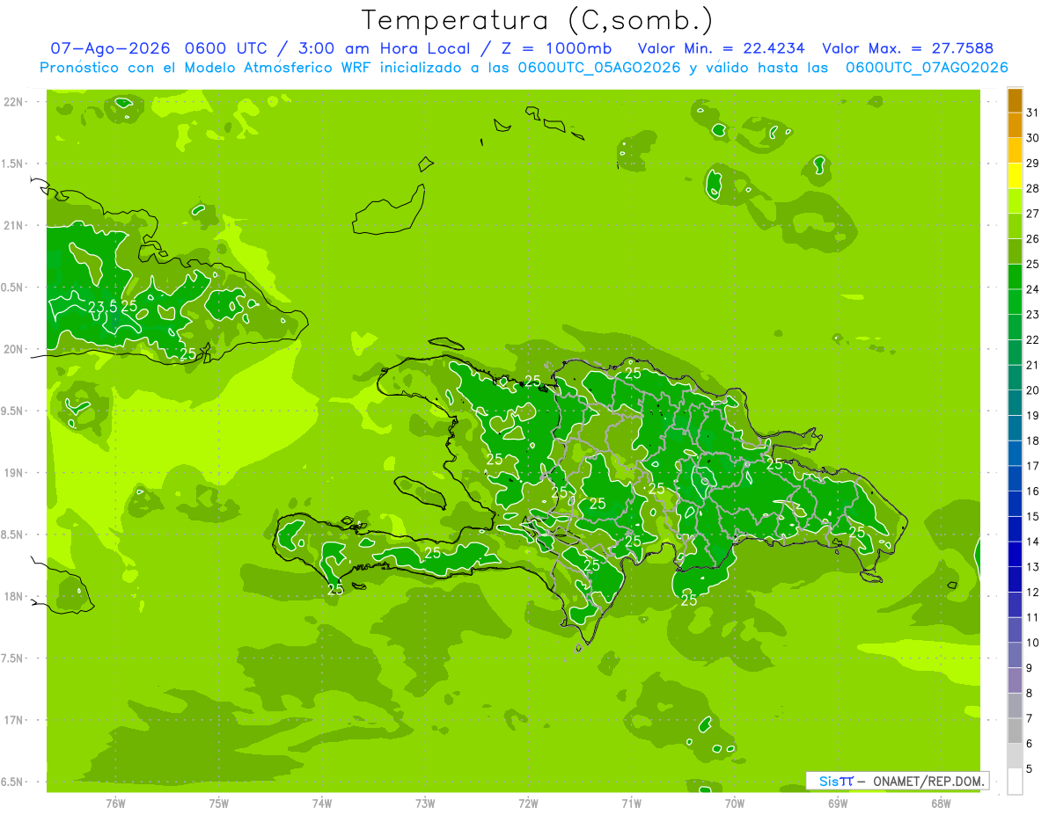Viewport: 1056px width, 815px height.
Task: Click the "73W" longitude axis label
Action: [425, 804]
